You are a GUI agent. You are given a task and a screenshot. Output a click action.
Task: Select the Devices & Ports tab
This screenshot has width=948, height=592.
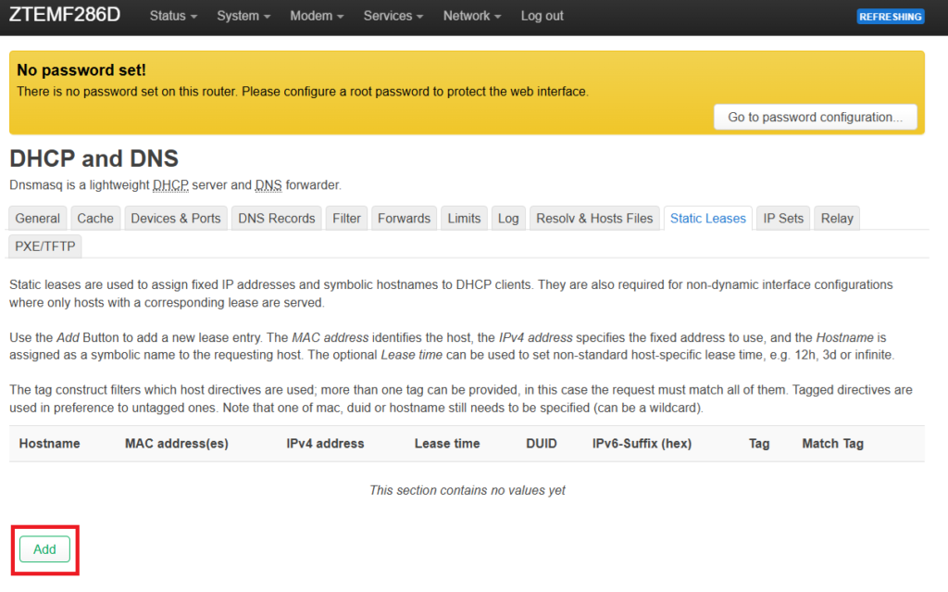pos(176,219)
